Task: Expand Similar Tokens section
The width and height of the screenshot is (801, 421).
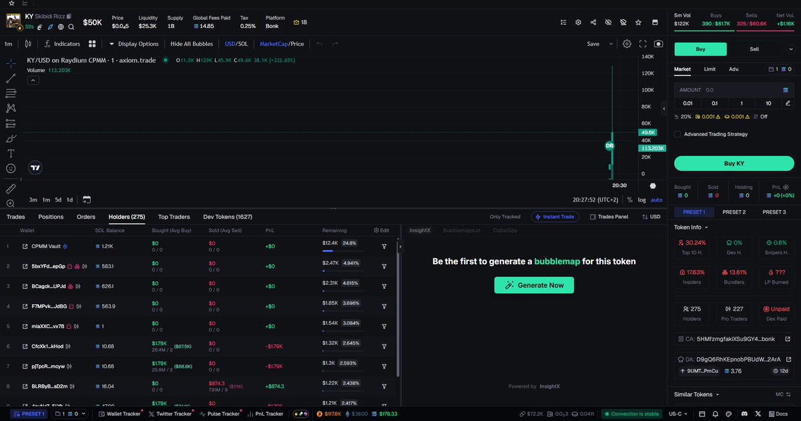Action: 696,394
